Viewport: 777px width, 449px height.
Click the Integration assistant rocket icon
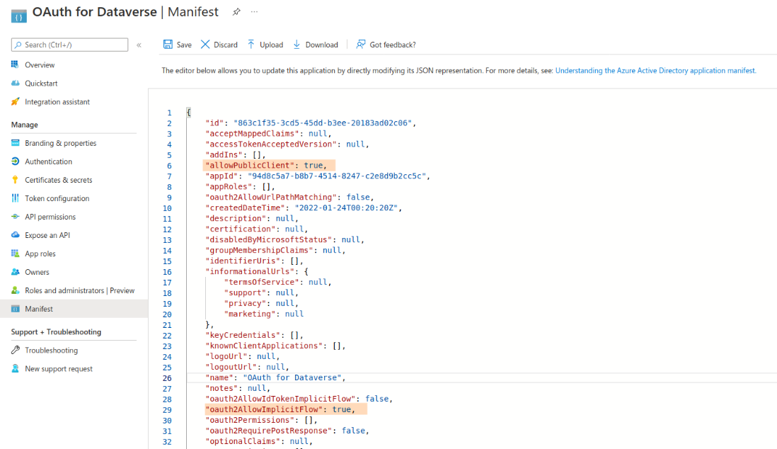16,102
